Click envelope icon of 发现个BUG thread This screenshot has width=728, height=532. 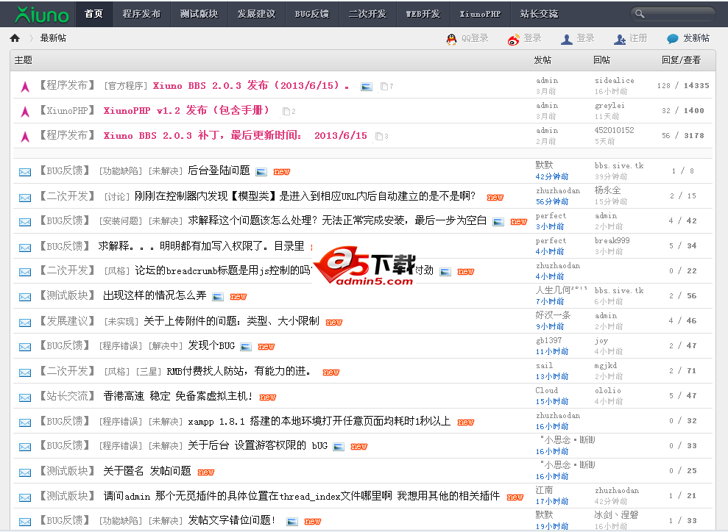[25, 348]
